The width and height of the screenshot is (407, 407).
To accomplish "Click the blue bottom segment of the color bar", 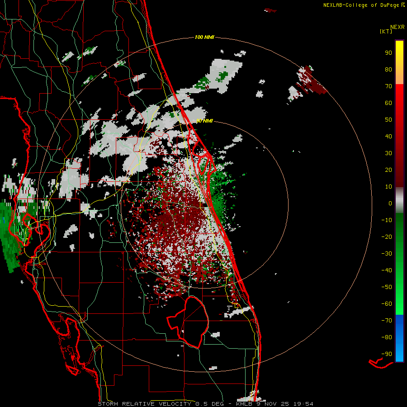I will click(399, 338).
